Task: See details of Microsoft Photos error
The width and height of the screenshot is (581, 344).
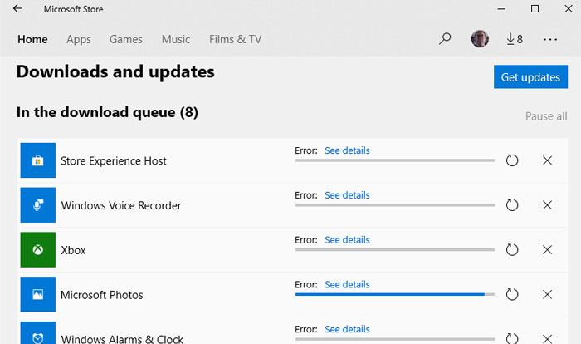Action: tap(347, 284)
